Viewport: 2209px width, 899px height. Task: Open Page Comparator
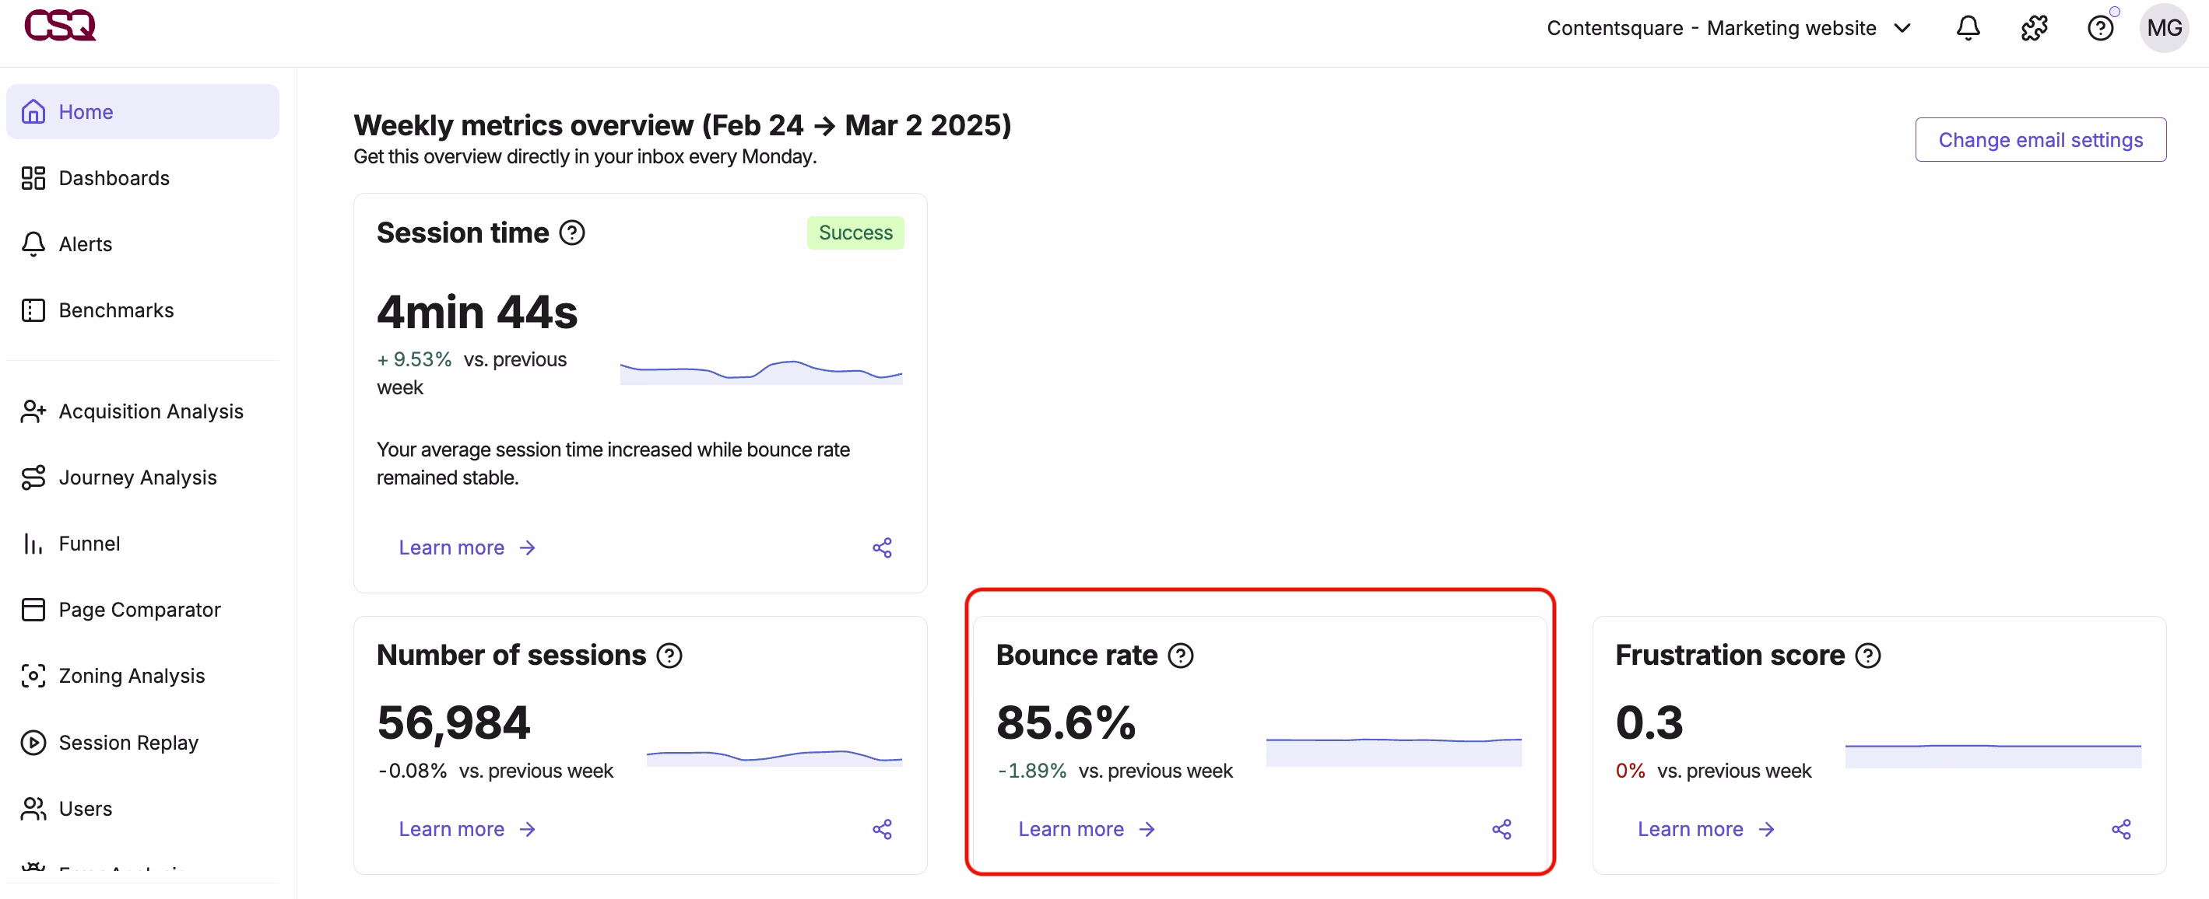coord(139,610)
